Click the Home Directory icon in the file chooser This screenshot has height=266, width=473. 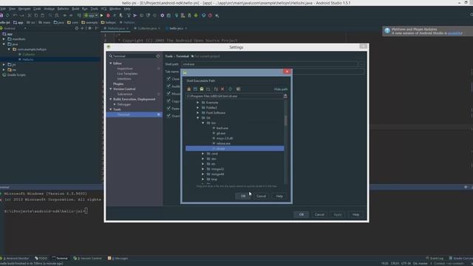[189, 89]
